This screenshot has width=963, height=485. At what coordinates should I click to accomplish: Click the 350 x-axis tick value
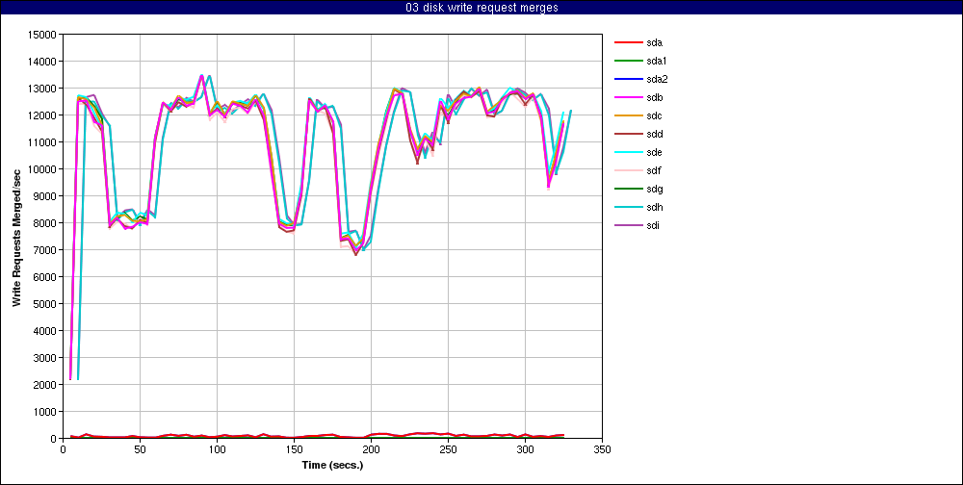[x=603, y=449]
